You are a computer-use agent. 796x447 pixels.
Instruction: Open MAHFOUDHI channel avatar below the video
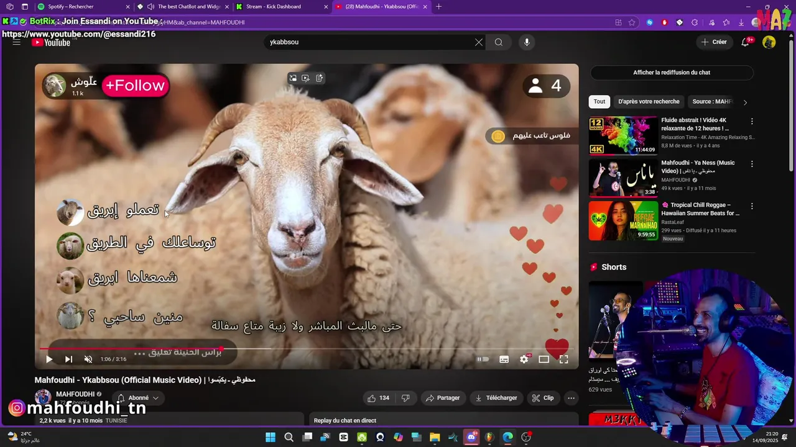(x=43, y=397)
